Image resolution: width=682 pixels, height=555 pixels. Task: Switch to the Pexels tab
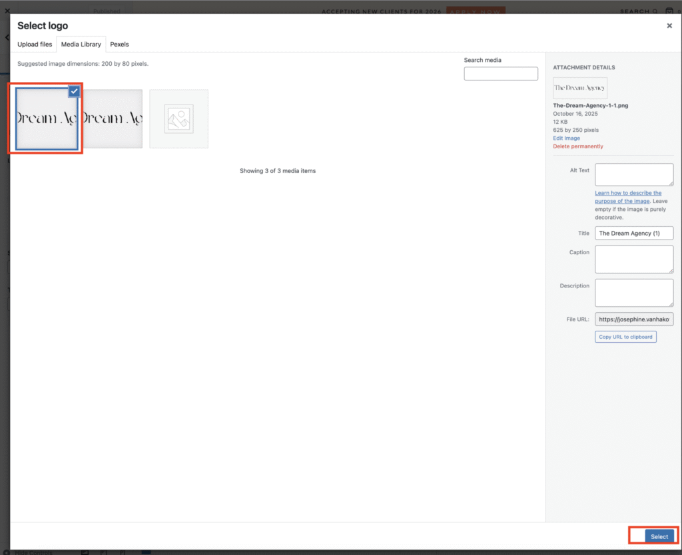coord(119,45)
